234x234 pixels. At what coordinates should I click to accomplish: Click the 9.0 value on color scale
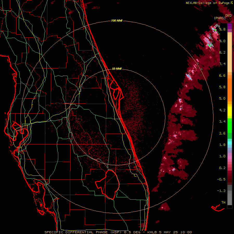pos(222,41)
